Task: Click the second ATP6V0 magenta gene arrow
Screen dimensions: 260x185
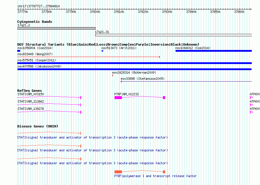Action: 251,105
